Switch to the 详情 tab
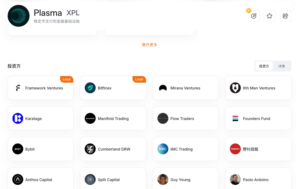The height and width of the screenshot is (189, 296). click(282, 66)
